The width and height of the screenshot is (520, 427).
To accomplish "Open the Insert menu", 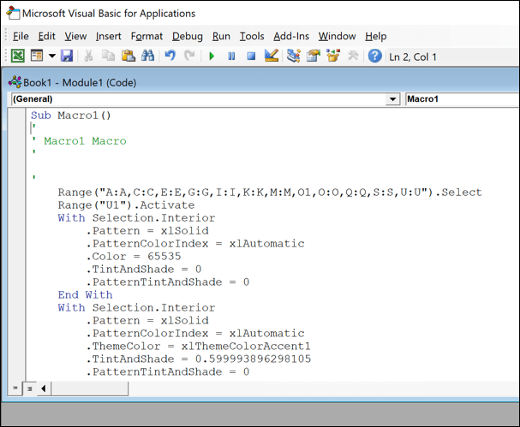I will [109, 36].
